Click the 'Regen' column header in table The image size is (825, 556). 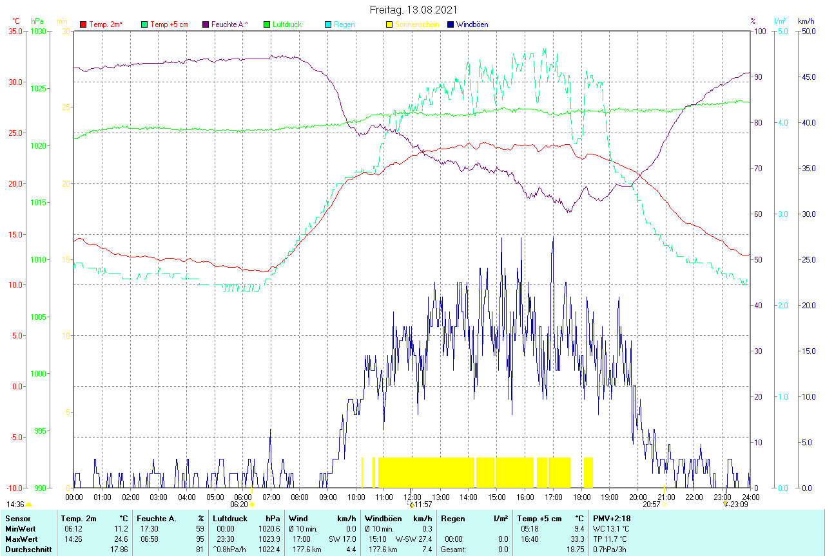452,518
